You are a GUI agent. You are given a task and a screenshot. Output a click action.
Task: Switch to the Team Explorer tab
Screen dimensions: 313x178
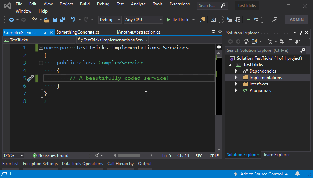click(277, 155)
